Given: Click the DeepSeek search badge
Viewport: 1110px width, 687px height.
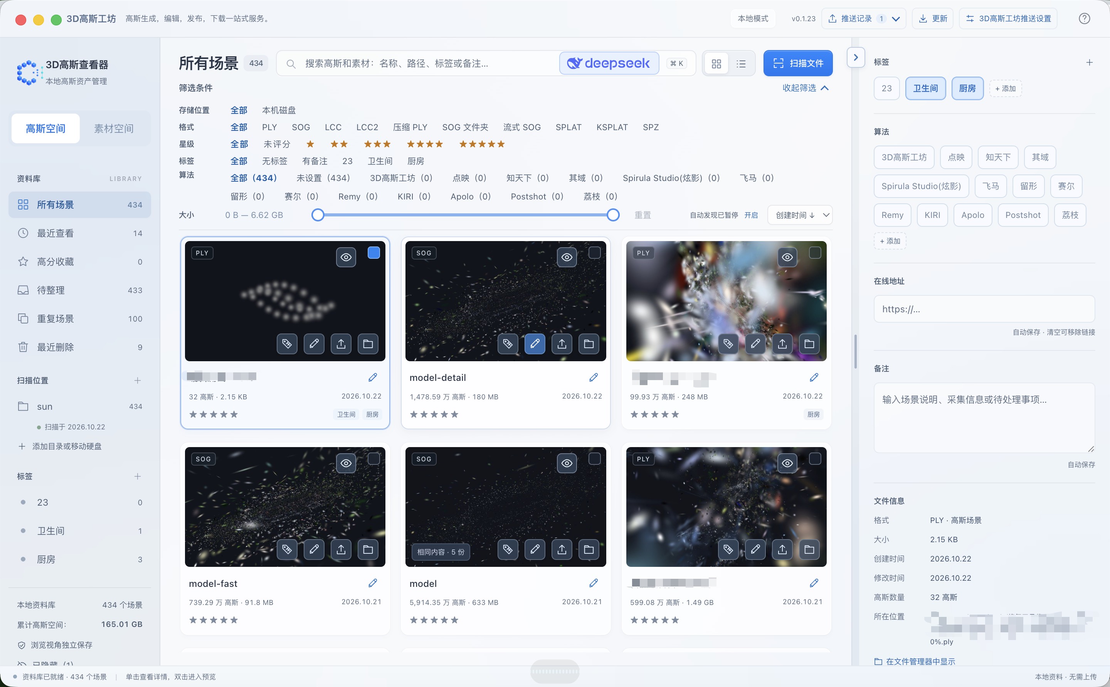Looking at the screenshot, I should coord(609,63).
